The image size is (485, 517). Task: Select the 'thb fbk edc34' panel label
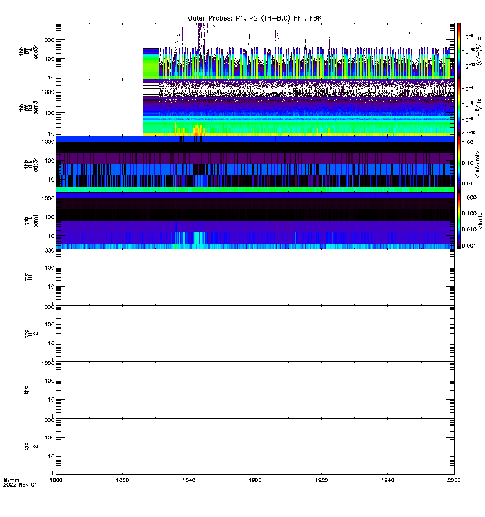click(x=31, y=164)
